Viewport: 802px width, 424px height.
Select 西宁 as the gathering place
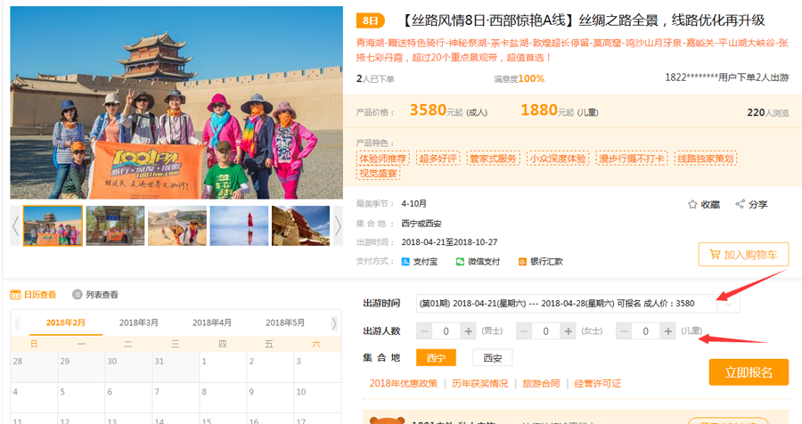click(x=436, y=358)
